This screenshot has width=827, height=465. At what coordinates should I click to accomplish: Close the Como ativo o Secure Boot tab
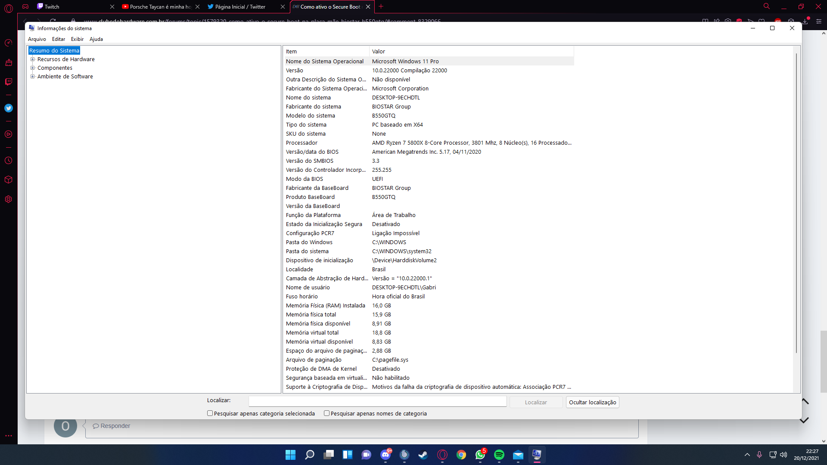click(x=368, y=7)
